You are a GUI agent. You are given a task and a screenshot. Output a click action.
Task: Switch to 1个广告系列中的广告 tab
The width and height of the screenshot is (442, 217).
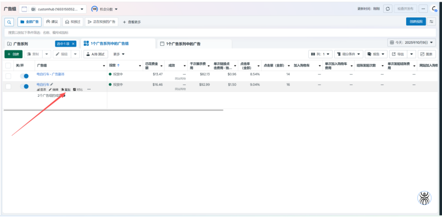(x=183, y=44)
